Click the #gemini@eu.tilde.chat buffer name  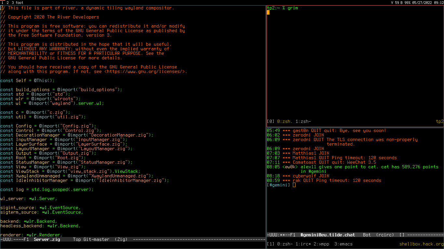(x=328, y=235)
